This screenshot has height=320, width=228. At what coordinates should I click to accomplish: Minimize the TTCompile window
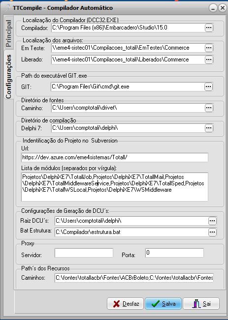(x=213, y=8)
